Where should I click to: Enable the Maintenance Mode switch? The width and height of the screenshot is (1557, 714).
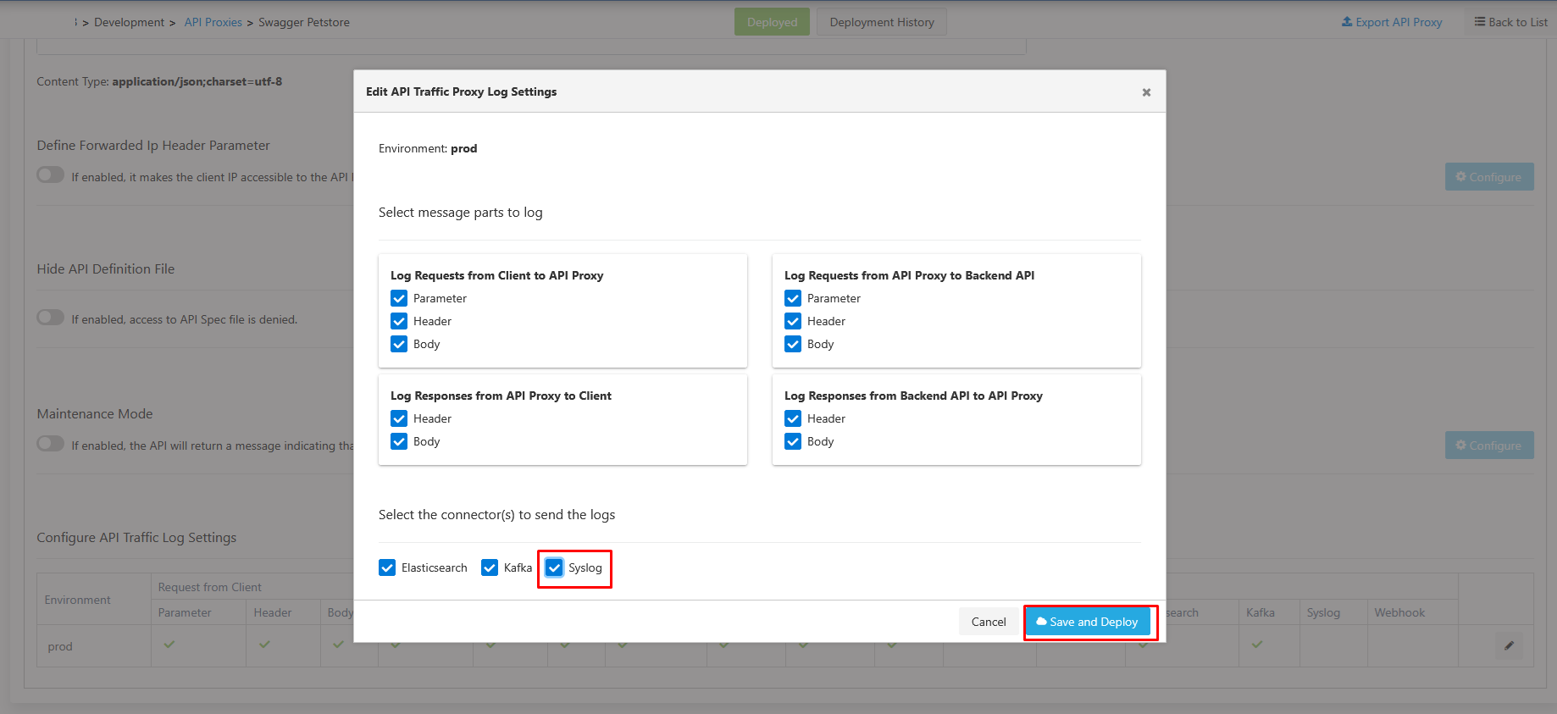coord(51,444)
